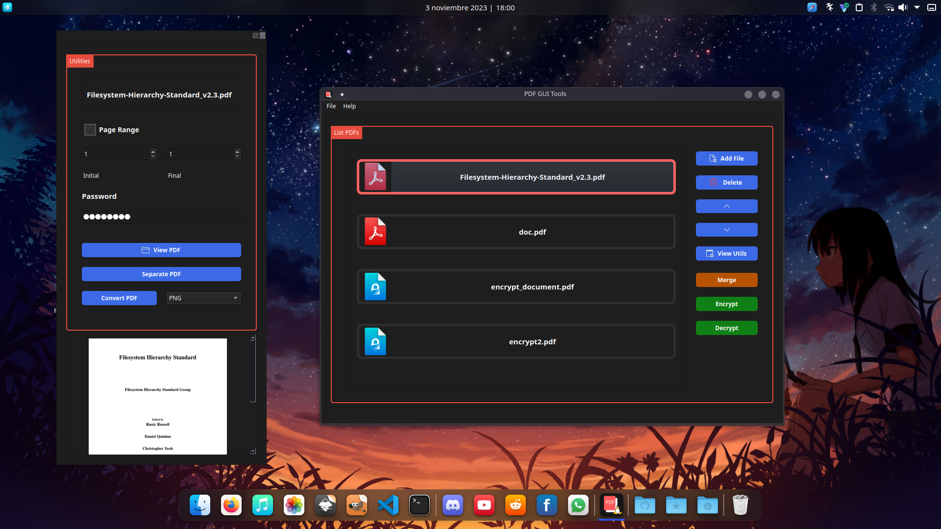Click the encrypt2.pdf locked file icon
This screenshot has height=529, width=941.
pyautogui.click(x=375, y=341)
